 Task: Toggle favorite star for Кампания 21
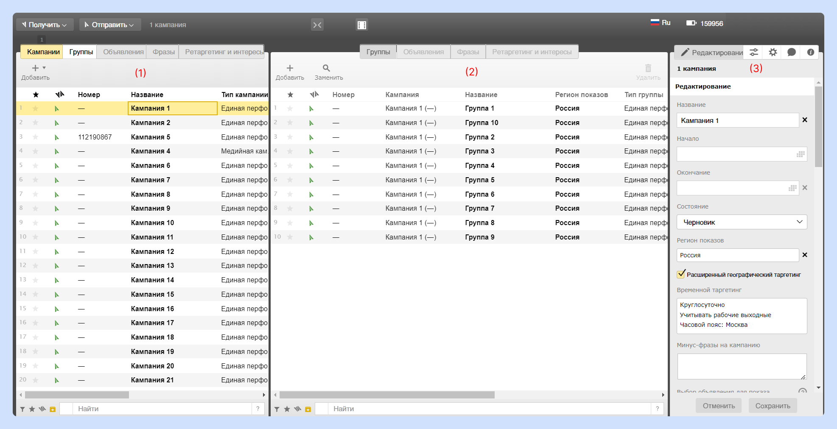[x=36, y=380]
